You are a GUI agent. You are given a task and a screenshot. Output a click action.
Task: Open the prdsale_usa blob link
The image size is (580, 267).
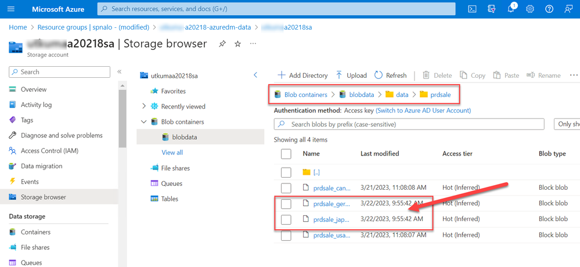pyautogui.click(x=332, y=235)
